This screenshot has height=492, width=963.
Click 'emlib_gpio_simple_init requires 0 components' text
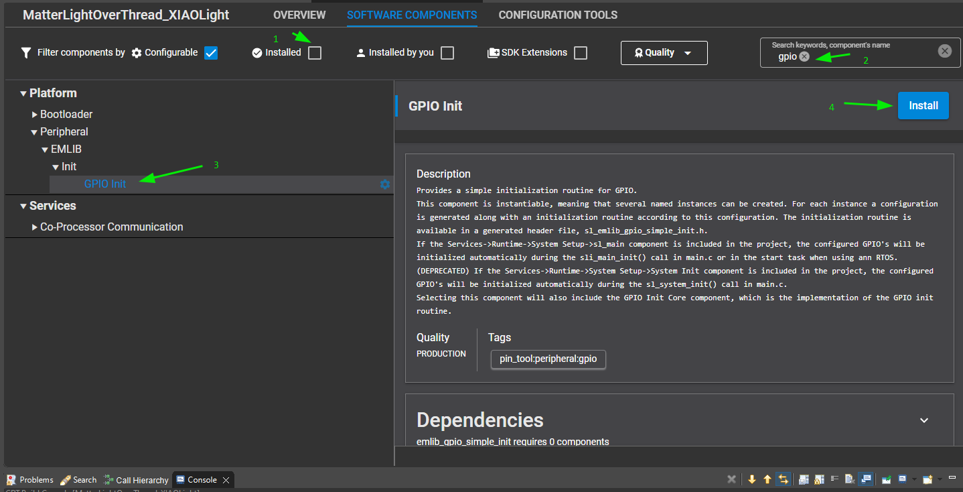tap(513, 442)
